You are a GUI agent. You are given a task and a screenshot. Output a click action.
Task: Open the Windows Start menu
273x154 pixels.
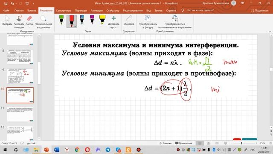tap(5, 150)
